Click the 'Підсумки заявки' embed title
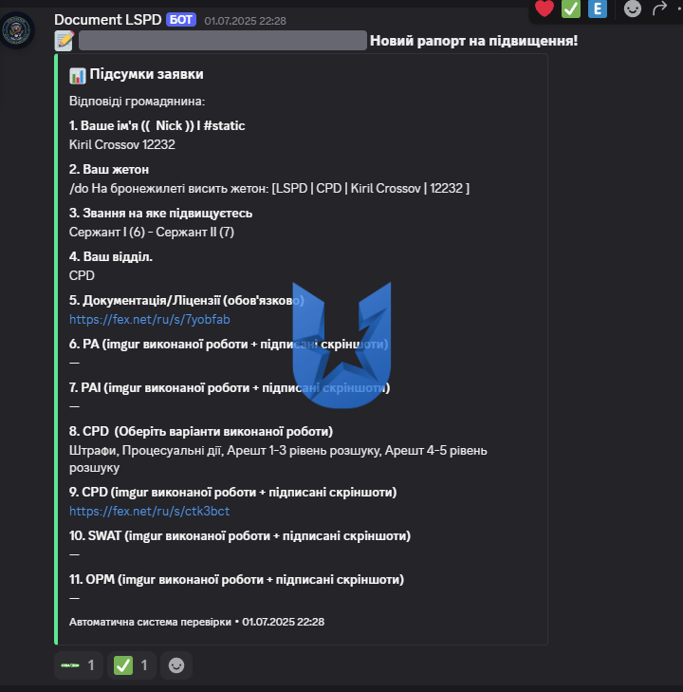 pos(146,74)
